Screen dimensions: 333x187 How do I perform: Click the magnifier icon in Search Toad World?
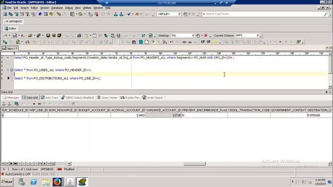(326, 14)
